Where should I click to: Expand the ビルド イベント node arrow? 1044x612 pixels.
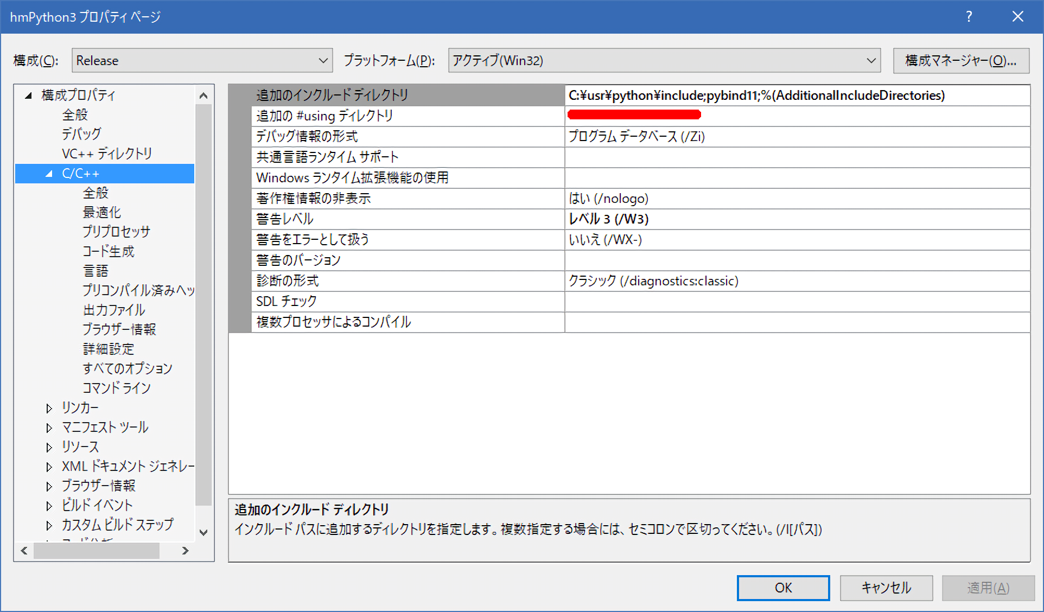49,506
